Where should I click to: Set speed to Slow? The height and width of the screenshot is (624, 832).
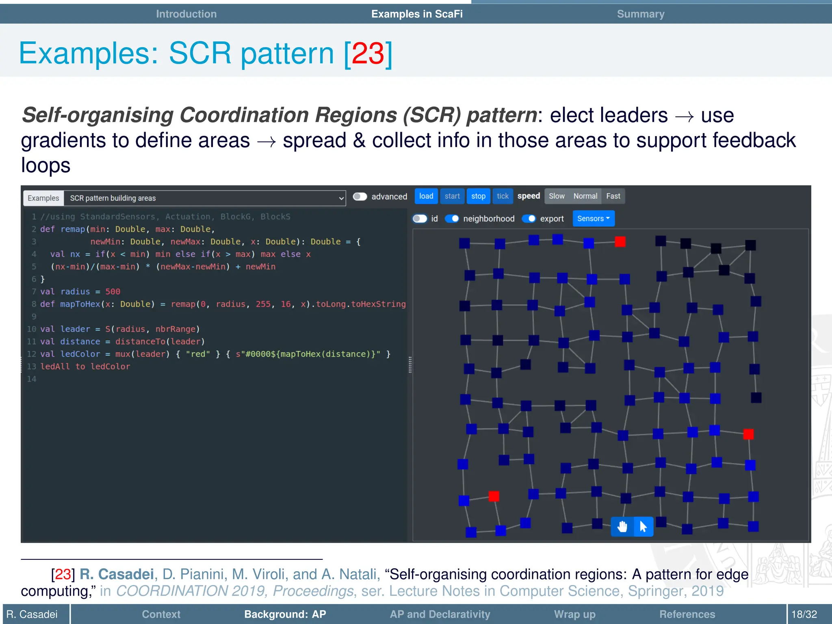(557, 196)
